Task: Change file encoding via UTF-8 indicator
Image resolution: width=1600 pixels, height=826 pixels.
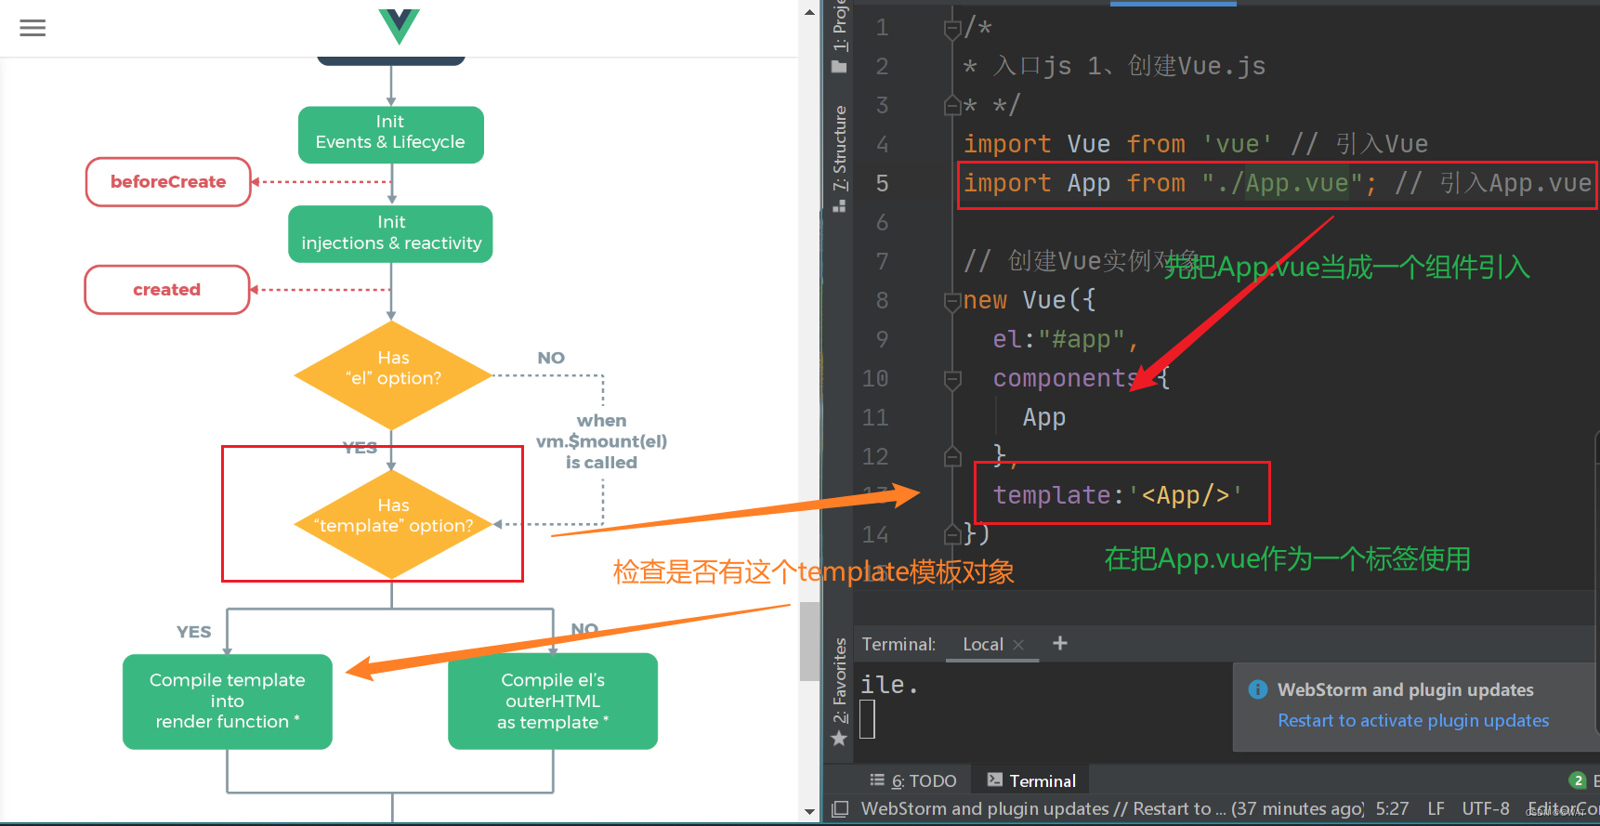Action: [x=1486, y=808]
